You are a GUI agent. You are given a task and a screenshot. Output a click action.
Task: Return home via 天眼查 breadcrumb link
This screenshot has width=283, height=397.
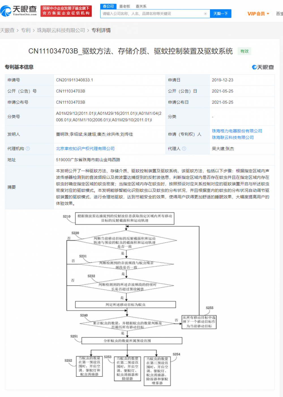click(7, 30)
